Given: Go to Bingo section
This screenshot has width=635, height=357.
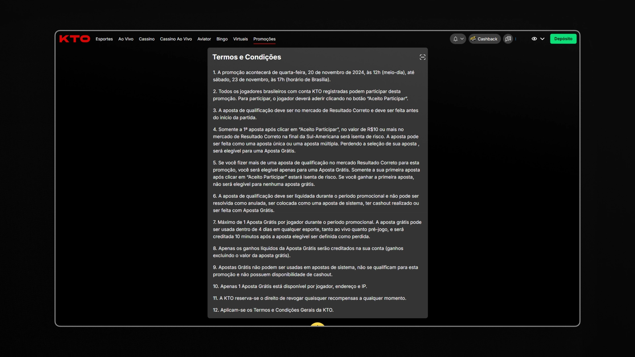Looking at the screenshot, I should pyautogui.click(x=222, y=39).
